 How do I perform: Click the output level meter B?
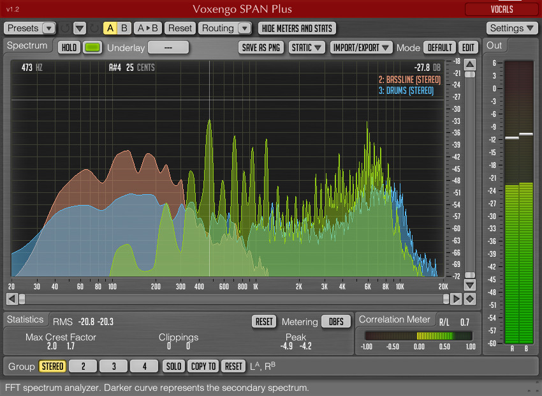coord(526,202)
